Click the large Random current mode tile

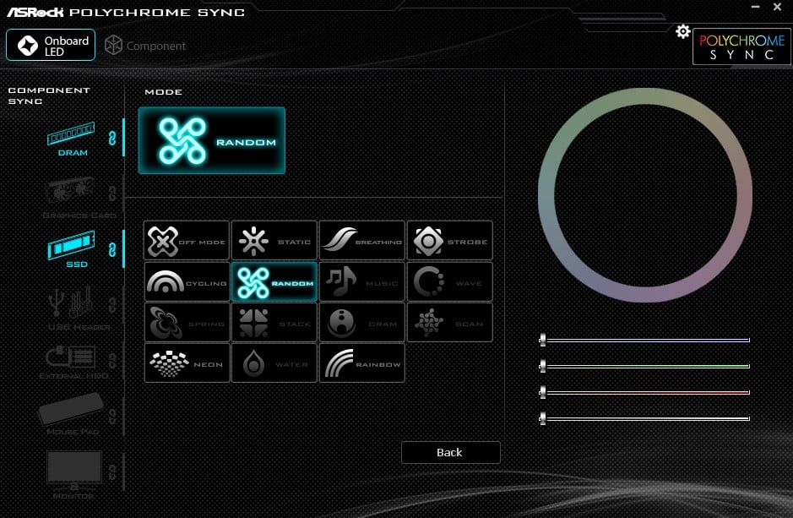pyautogui.click(x=211, y=140)
